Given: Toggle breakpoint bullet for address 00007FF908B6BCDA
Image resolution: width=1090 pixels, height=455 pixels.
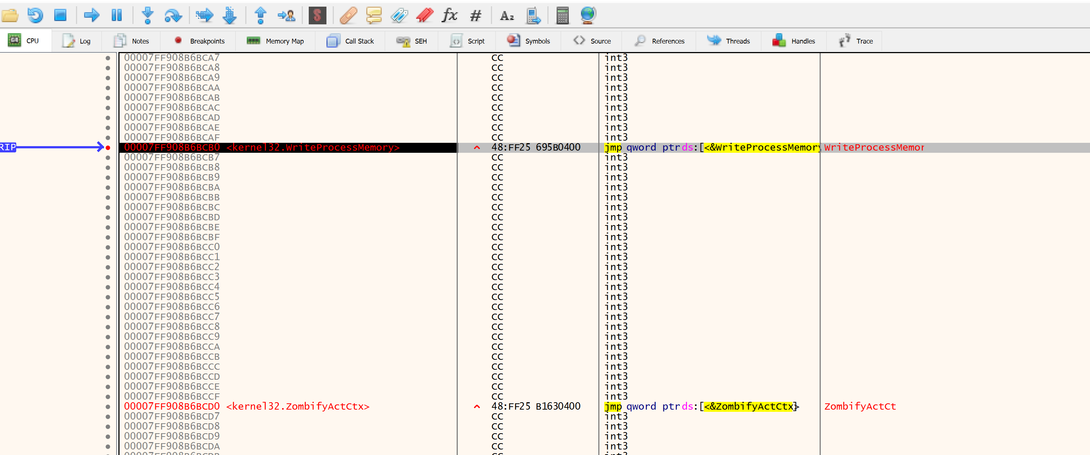Looking at the screenshot, I should (108, 447).
